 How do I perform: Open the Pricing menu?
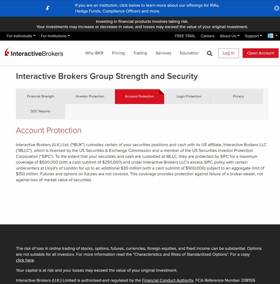coord(118,53)
